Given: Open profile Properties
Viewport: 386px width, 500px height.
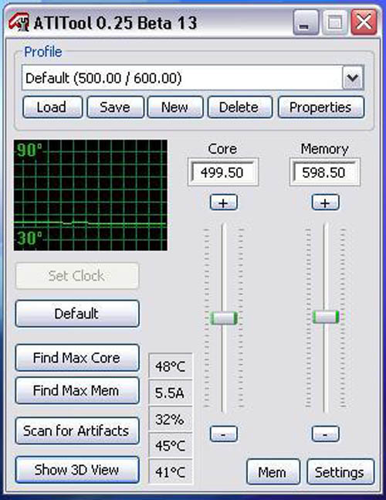Looking at the screenshot, I should point(321,107).
